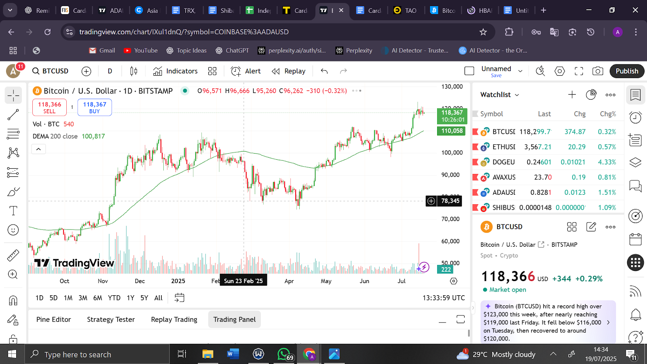The height and width of the screenshot is (364, 647).
Task: Undo the last chart action
Action: click(324, 71)
